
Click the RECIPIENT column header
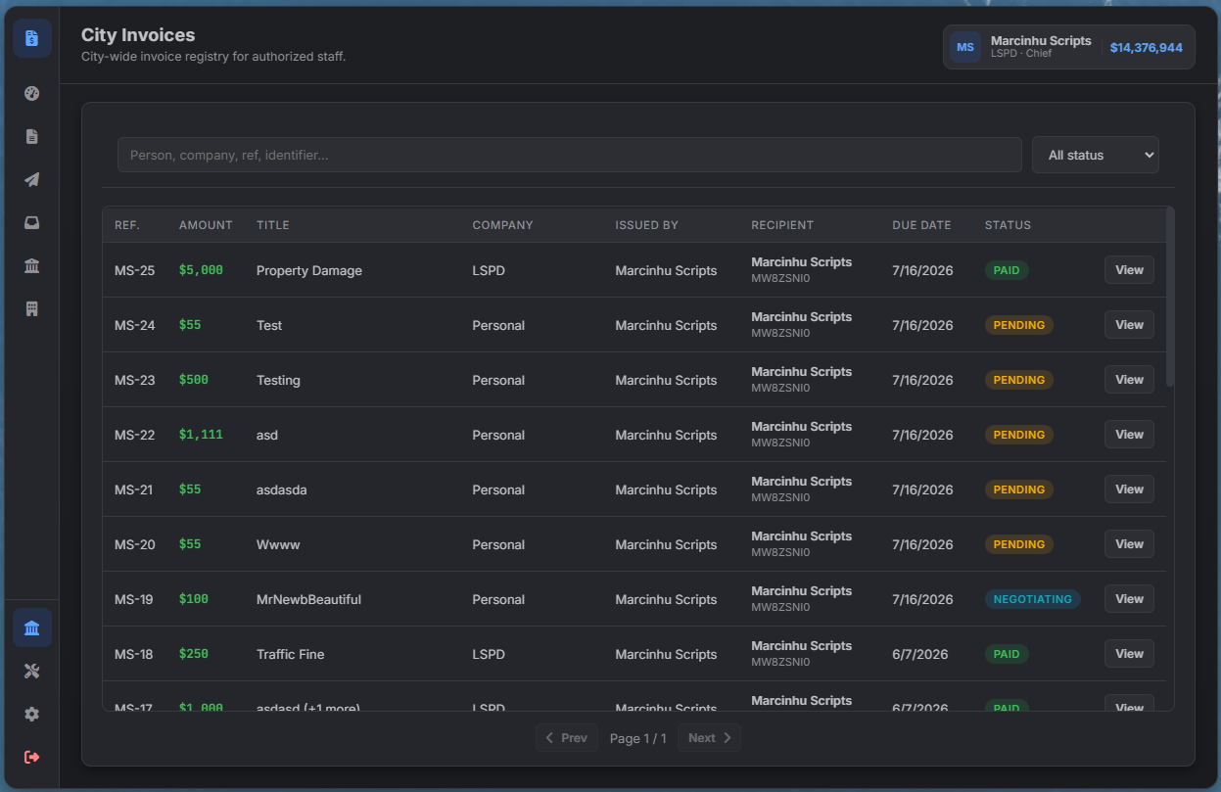[x=782, y=225]
